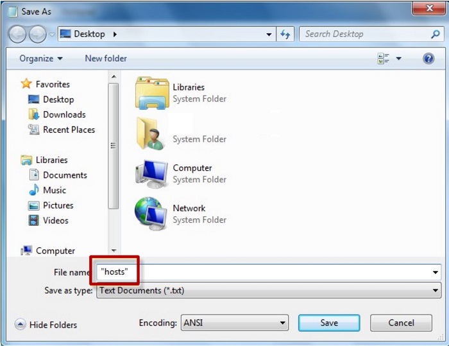Open Downloads in the navigation pane
This screenshot has height=346, width=449.
tap(64, 115)
